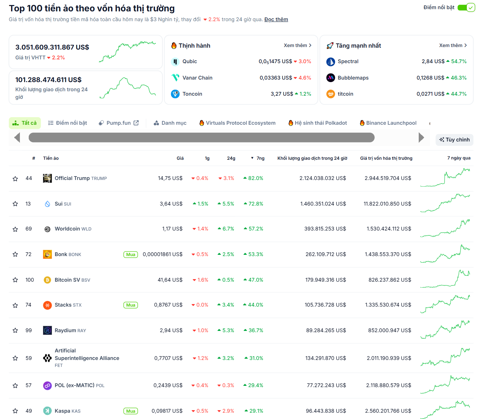Click the Bonk dog logo

click(x=47, y=254)
